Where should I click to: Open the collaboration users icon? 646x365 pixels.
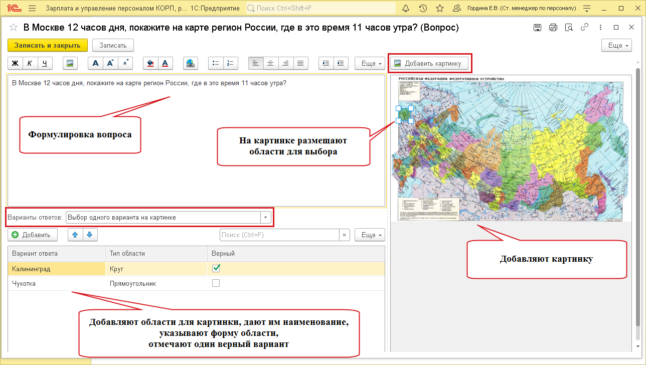click(x=456, y=9)
